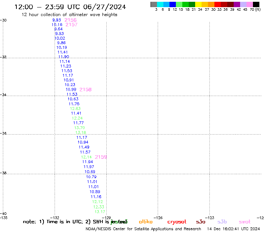Select the -123 longitude axis label

point(209,218)
